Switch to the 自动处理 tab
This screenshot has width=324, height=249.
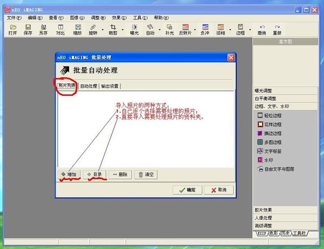tap(89, 86)
